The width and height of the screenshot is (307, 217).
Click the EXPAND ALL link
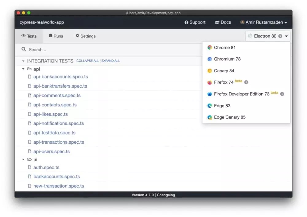tap(111, 61)
